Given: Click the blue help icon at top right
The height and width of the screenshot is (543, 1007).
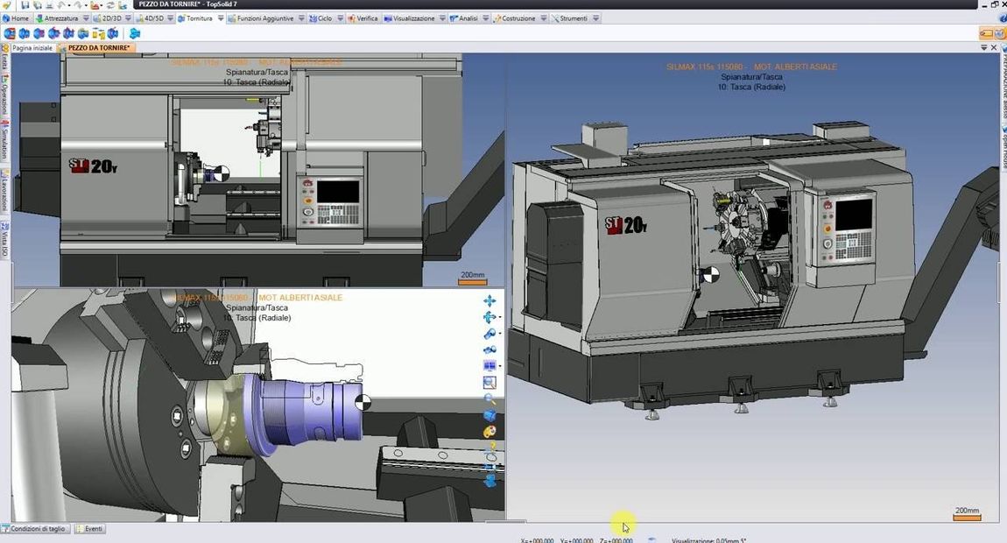Looking at the screenshot, I should click(1003, 18).
